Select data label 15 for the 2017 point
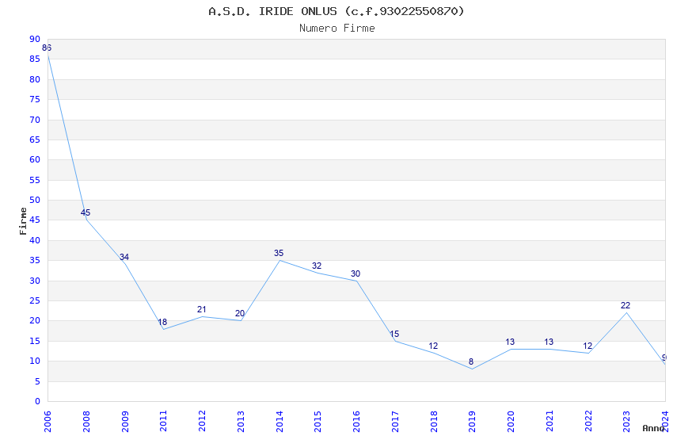Image resolution: width=673 pixels, height=436 pixels. (x=394, y=334)
